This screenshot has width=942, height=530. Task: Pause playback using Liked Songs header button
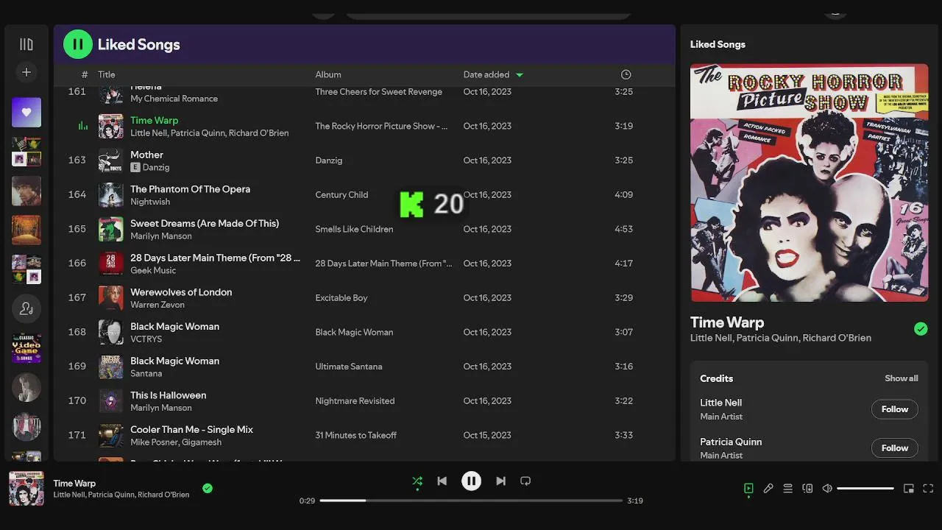coord(78,44)
